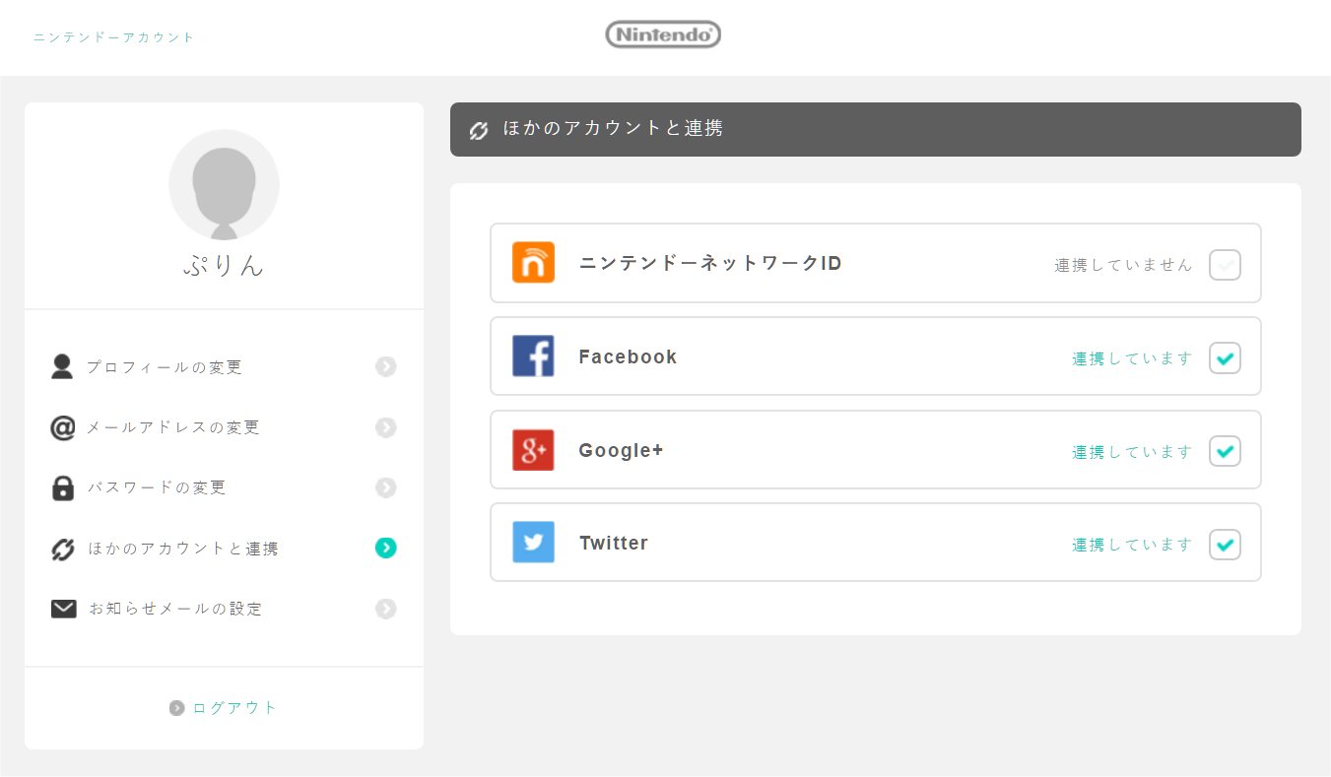Click the link-chain icon in the sidebar
Viewport: 1331px width, 777px height.
click(x=63, y=549)
